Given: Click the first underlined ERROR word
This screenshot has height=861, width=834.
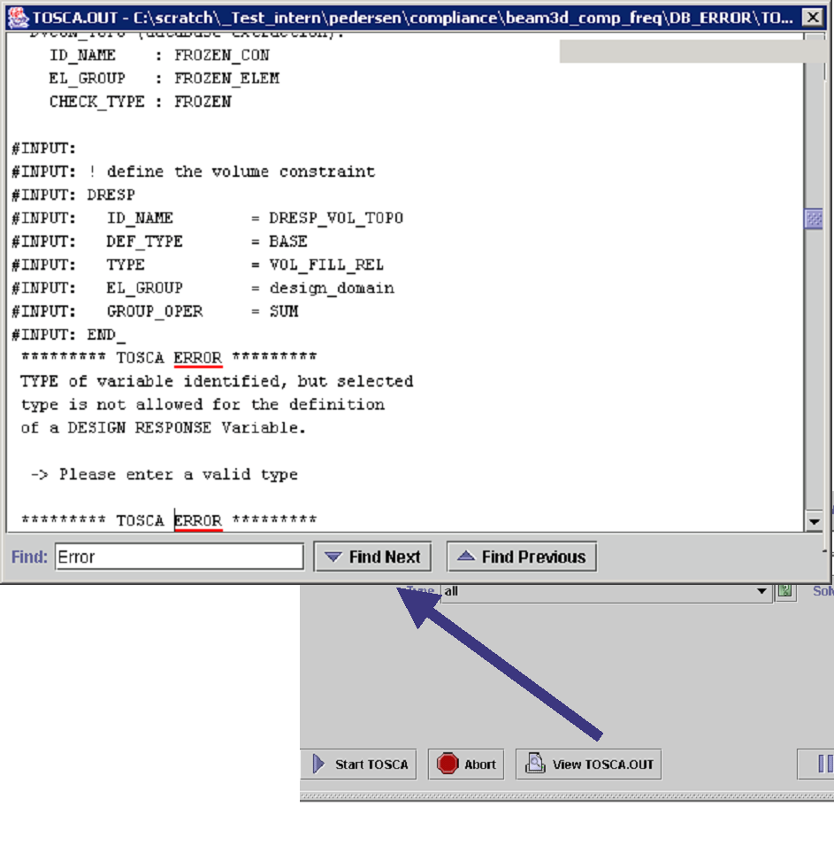Looking at the screenshot, I should pyautogui.click(x=197, y=357).
